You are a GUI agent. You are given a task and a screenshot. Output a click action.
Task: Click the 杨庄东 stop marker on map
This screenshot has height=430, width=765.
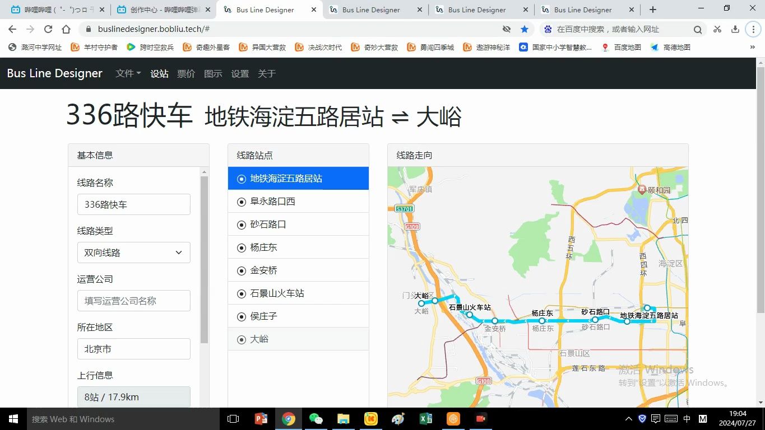tap(542, 321)
